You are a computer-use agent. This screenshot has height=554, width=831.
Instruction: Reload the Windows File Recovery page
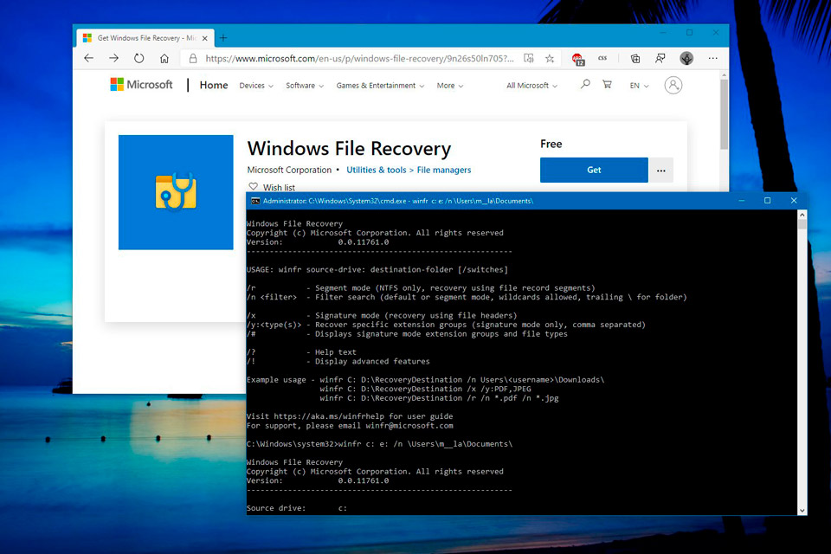point(138,58)
